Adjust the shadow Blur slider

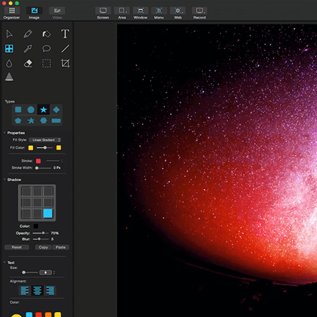pos(41,239)
